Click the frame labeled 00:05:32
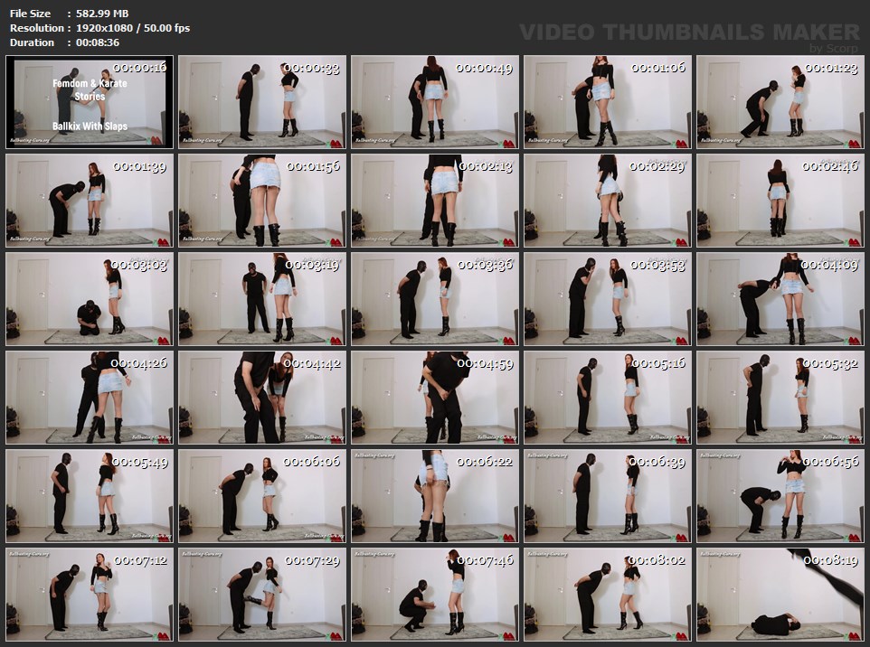Image resolution: width=870 pixels, height=647 pixels. click(780, 398)
